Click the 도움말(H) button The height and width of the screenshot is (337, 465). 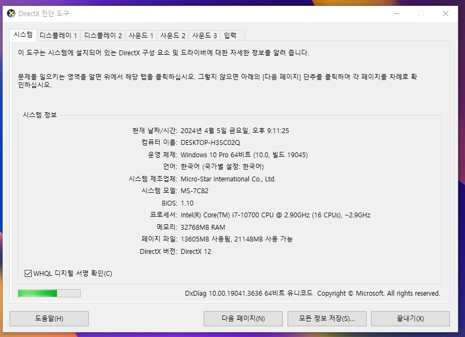pos(49,319)
